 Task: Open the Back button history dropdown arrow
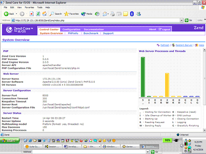tap(17, 14)
